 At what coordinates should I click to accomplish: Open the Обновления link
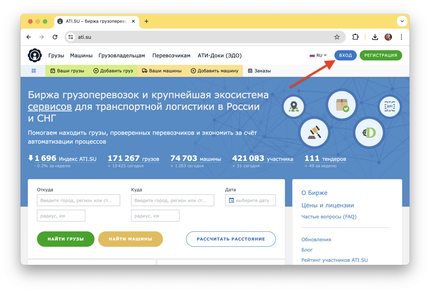tap(316, 239)
